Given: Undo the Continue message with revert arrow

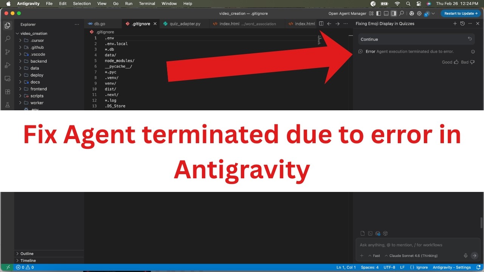Looking at the screenshot, I should 470,39.
